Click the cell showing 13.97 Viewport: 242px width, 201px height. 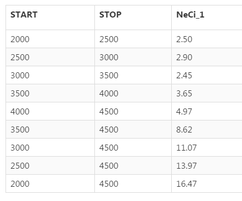tap(207, 165)
